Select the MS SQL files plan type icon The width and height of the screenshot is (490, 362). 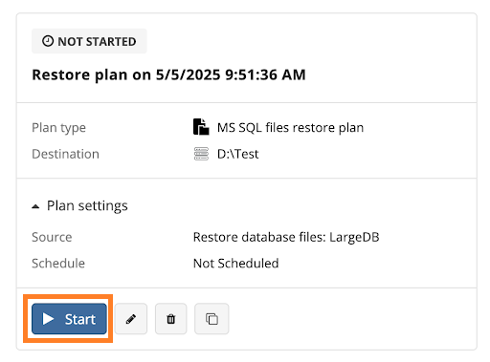(x=201, y=127)
